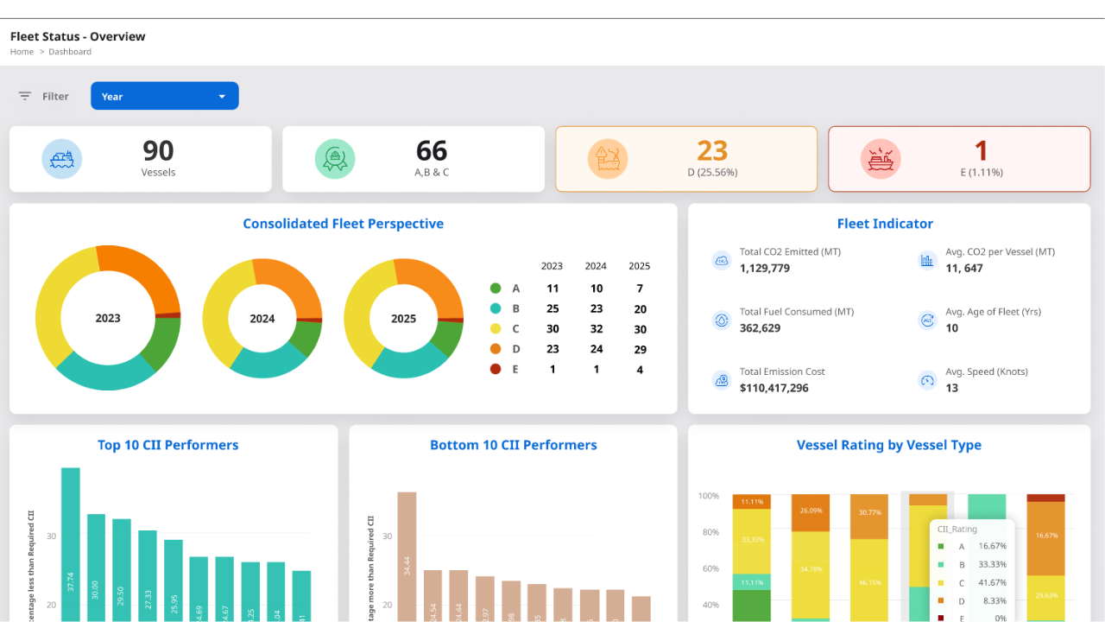This screenshot has height=622, width=1105.
Task: Click the Total Fuel Consumed icon
Action: pos(722,321)
